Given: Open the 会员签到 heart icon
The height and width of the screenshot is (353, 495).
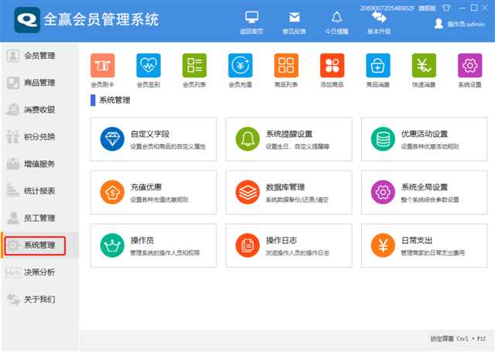Looking at the screenshot, I should [148, 66].
